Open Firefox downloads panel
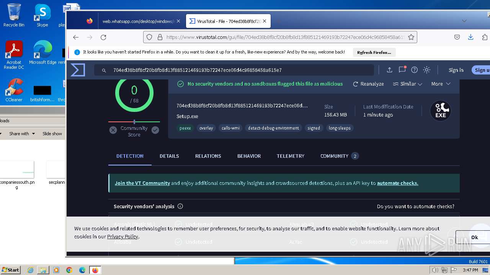Screen dimensions: 490x275 pyautogui.click(x=471, y=37)
